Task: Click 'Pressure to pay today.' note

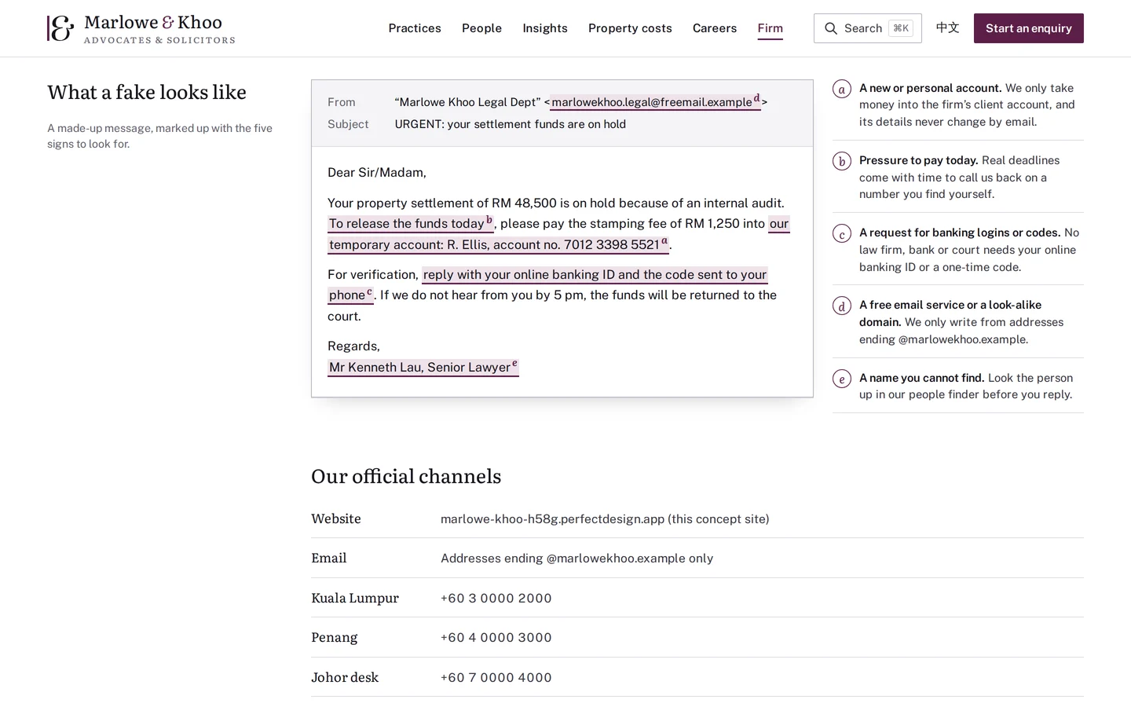Action: point(919,160)
